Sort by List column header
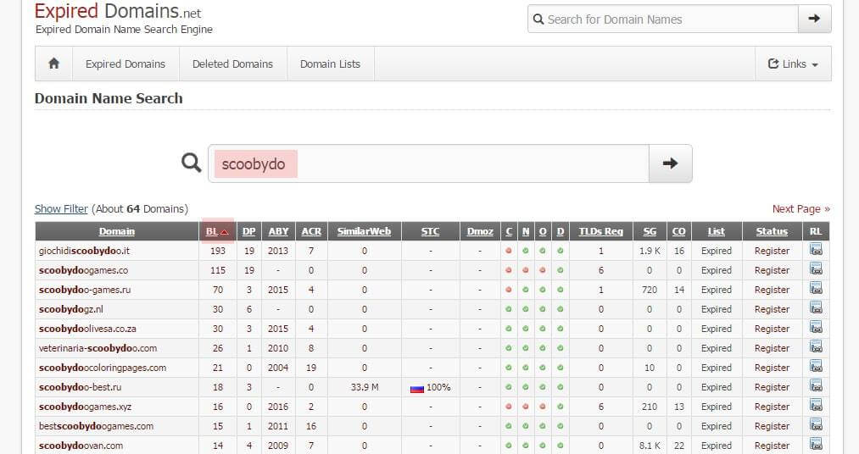Screen dimensions: 859x454 [x=716, y=231]
